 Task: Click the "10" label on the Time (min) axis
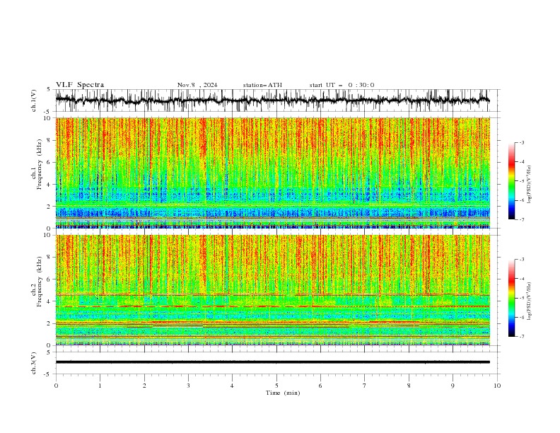(x=497, y=386)
